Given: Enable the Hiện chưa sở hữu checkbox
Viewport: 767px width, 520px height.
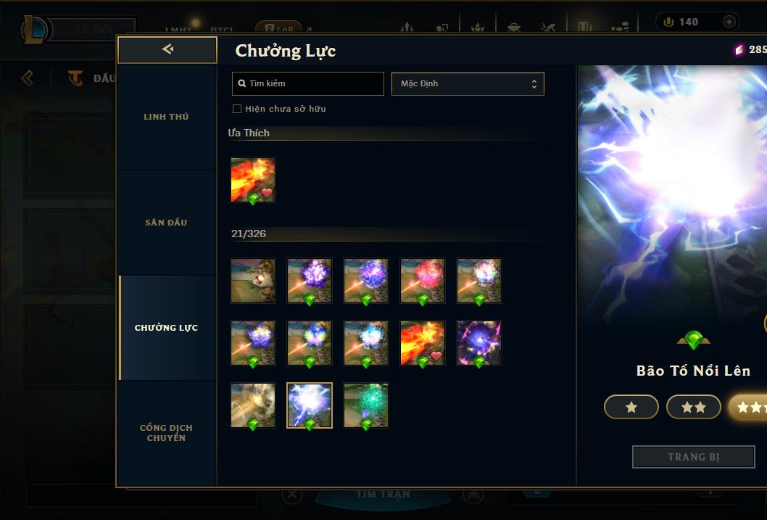Looking at the screenshot, I should click(x=237, y=109).
